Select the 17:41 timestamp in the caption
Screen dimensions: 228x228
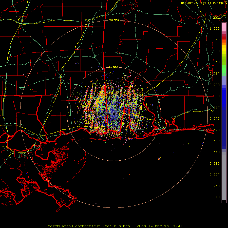[176, 226]
